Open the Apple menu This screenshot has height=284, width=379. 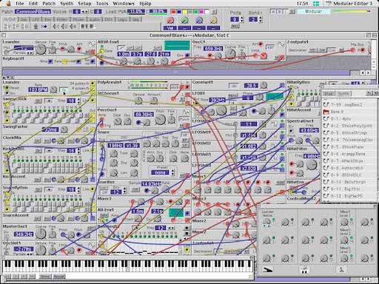pos(8,4)
